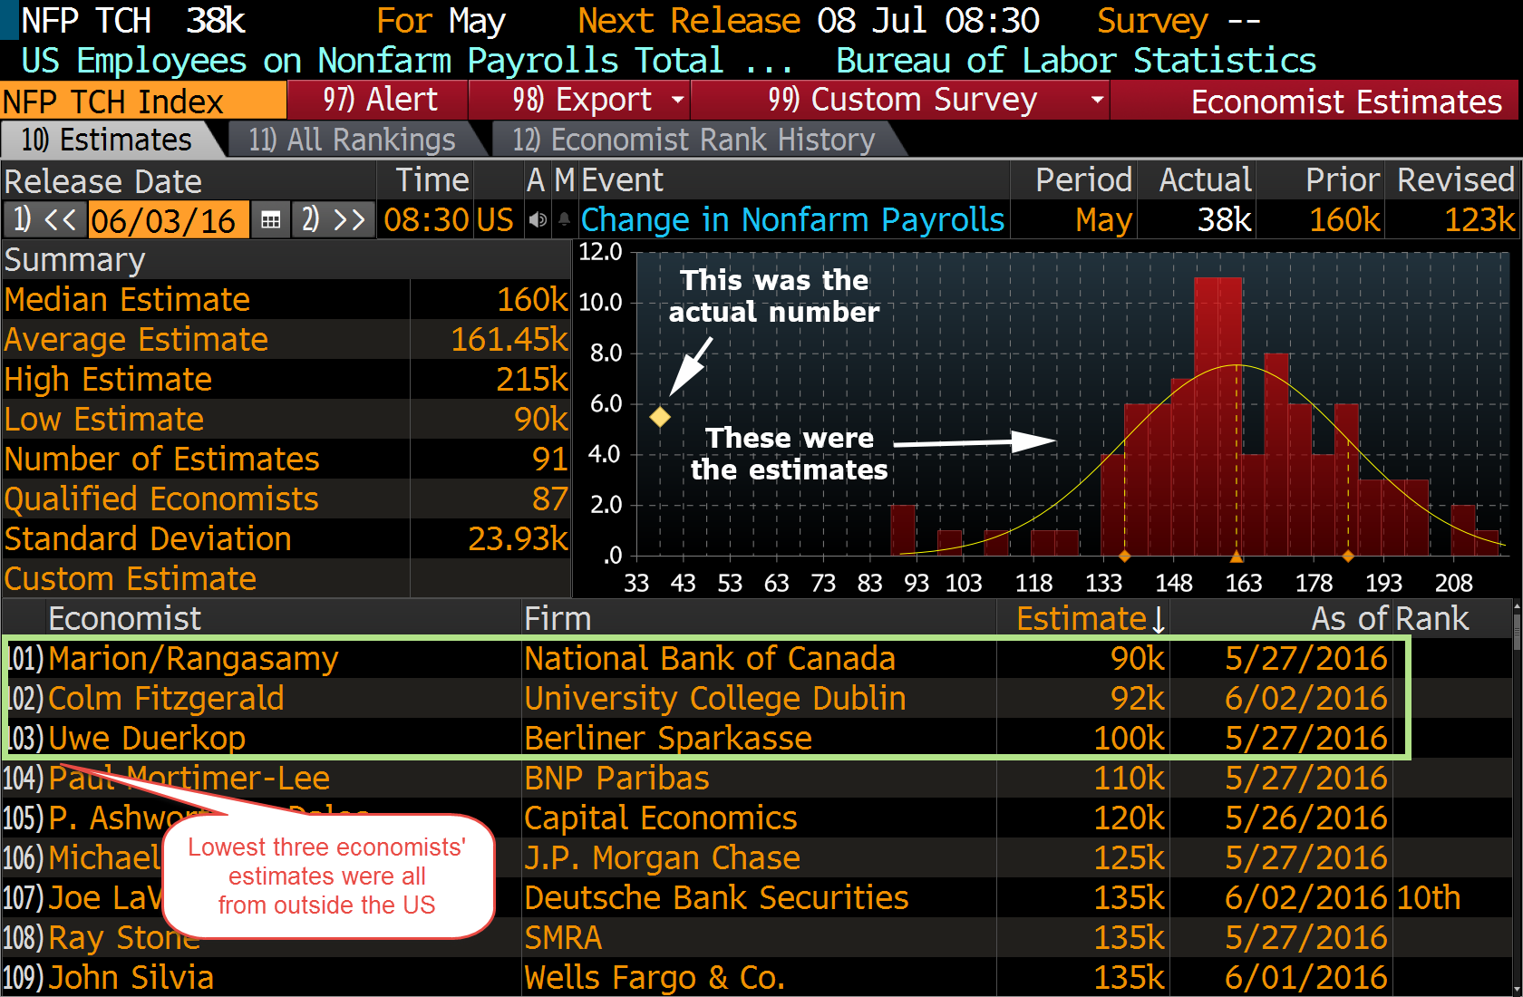Click the Standard Deviation value 23.93k
Image resolution: width=1523 pixels, height=997 pixels.
point(518,539)
